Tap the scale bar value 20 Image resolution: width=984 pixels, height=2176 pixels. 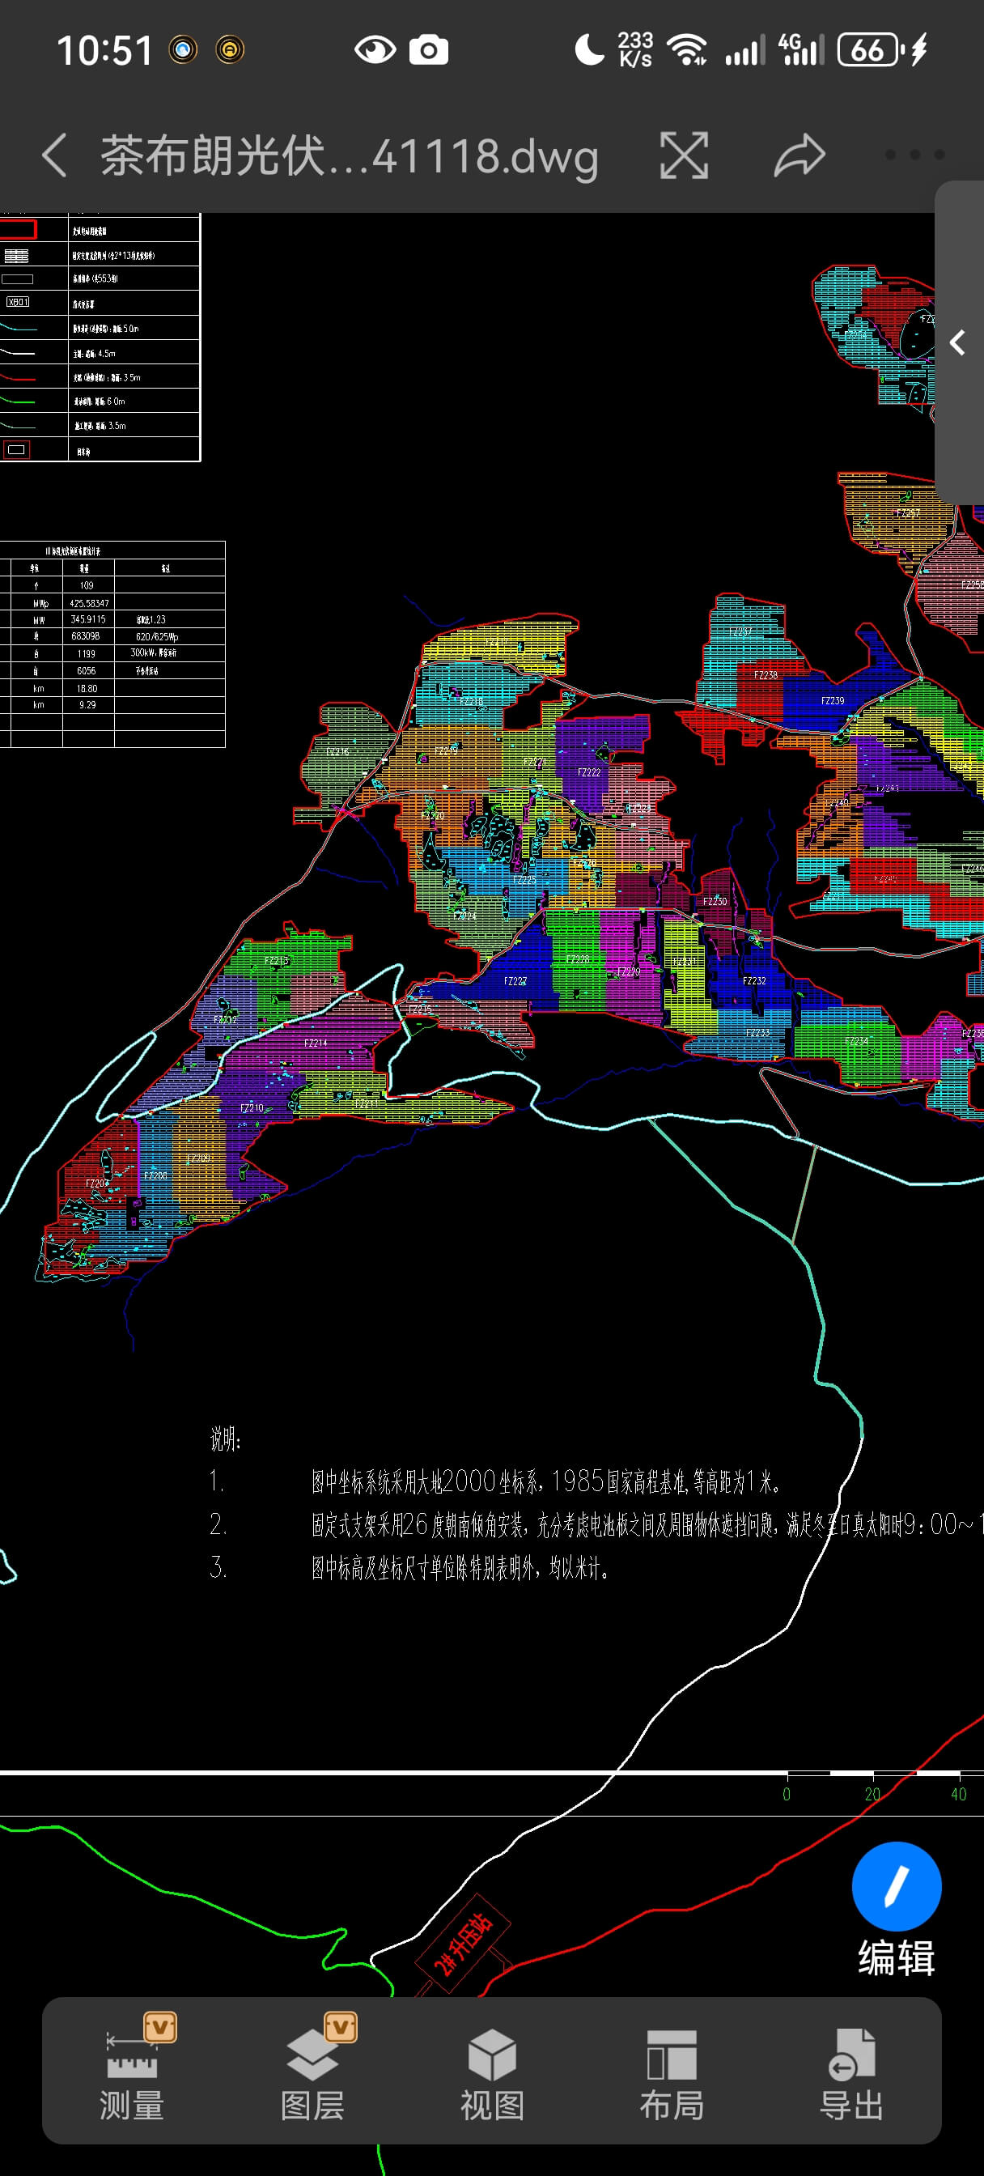click(872, 1794)
